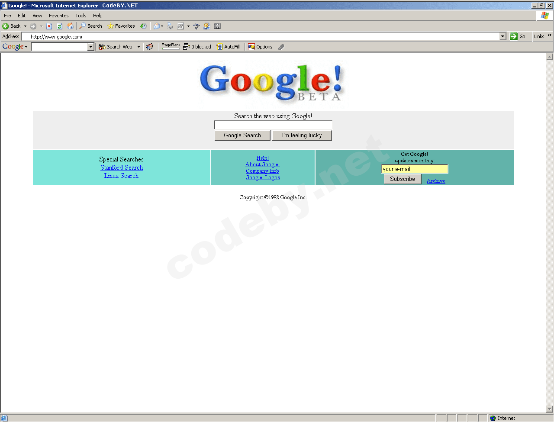Expand the Google toolbar search box dropdown
Image resolution: width=554 pixels, height=422 pixels.
[x=91, y=47]
